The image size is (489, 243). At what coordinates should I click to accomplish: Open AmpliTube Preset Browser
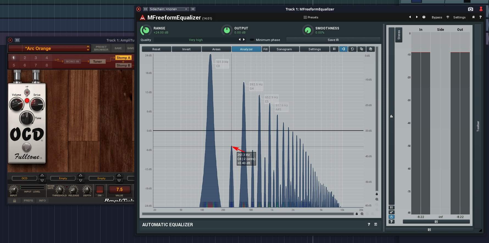click(101, 48)
